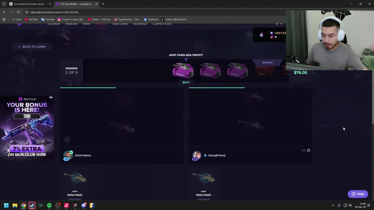Click the network tray icon
Image resolution: width=374 pixels, height=210 pixels.
click(x=345, y=205)
